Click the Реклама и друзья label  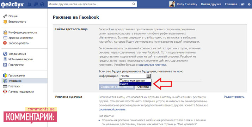(x=69, y=97)
